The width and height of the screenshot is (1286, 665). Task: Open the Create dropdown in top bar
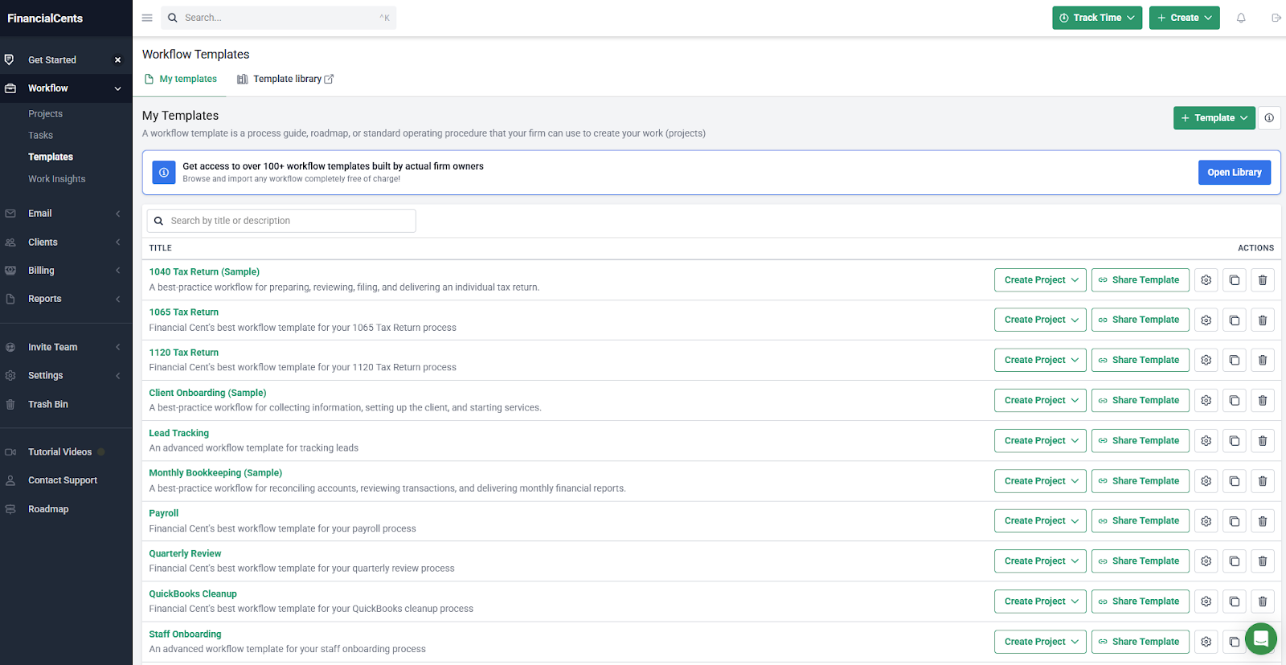[1184, 18]
